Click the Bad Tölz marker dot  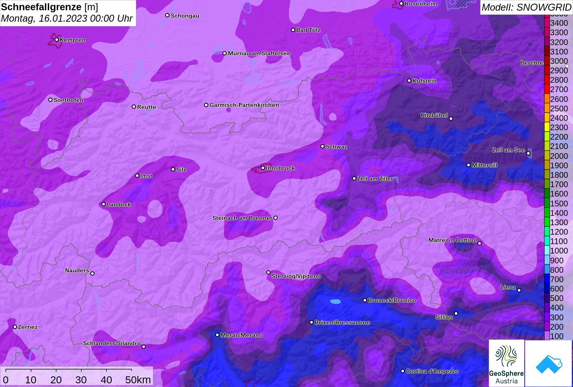coord(293,30)
